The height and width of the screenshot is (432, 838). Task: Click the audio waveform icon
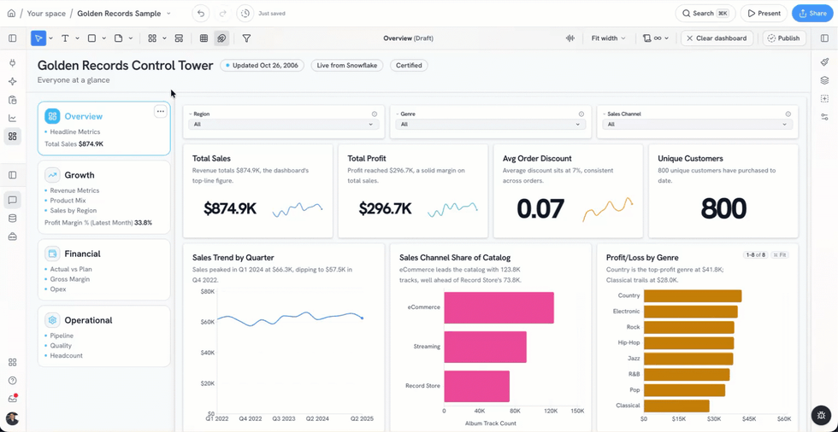pyautogui.click(x=571, y=38)
